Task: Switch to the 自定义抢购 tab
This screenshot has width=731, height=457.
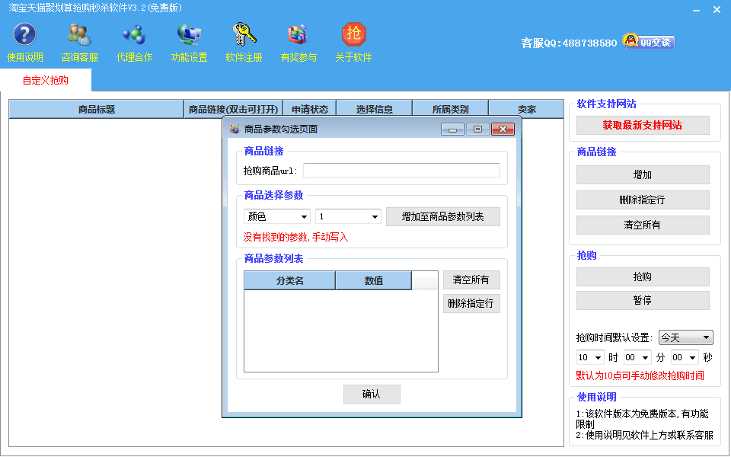Action: [45, 80]
